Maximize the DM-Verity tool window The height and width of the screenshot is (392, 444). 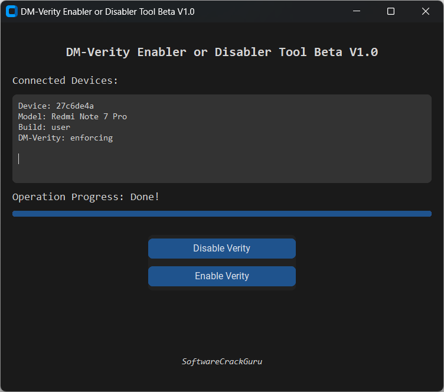[391, 11]
